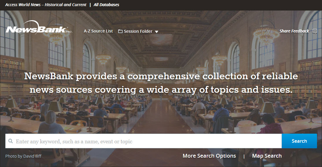The height and width of the screenshot is (167, 322).
Task: Open the A-Z Source List
Action: 98,31
